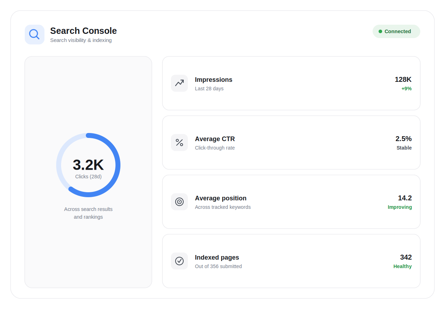The height and width of the screenshot is (309, 445).
Task: Click the Improving status text
Action: [400, 207]
